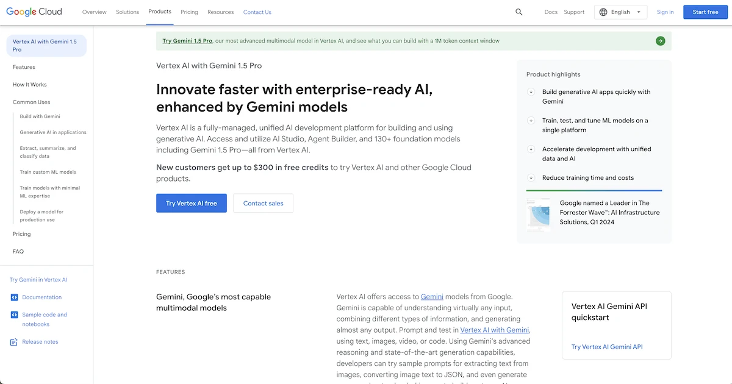
Task: Click the green arrow icon in banner
Action: (x=660, y=41)
